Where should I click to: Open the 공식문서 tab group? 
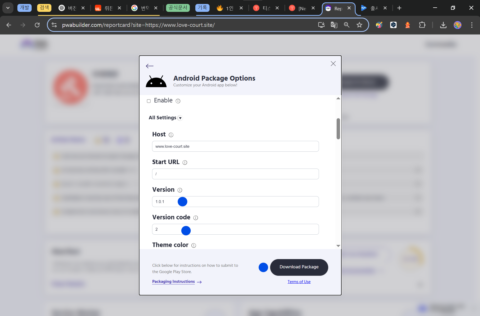pyautogui.click(x=178, y=8)
